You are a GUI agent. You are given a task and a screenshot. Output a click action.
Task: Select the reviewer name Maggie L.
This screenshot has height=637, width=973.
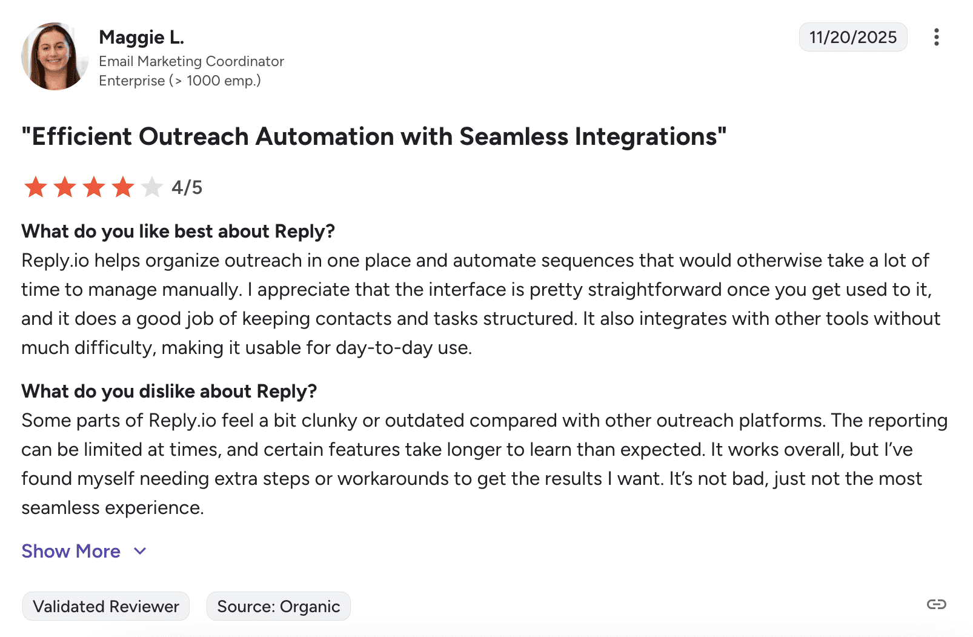pos(141,37)
